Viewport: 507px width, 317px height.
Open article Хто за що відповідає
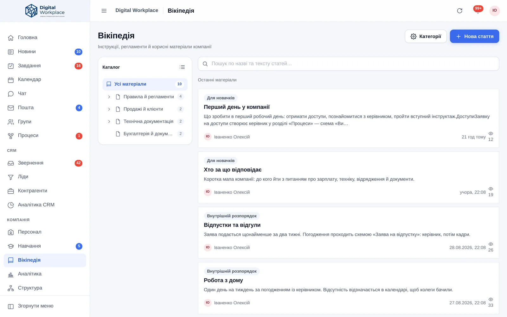(233, 170)
